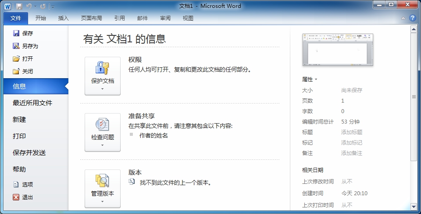
Task: Click the 管理版本 documents icon
Action: point(102,180)
